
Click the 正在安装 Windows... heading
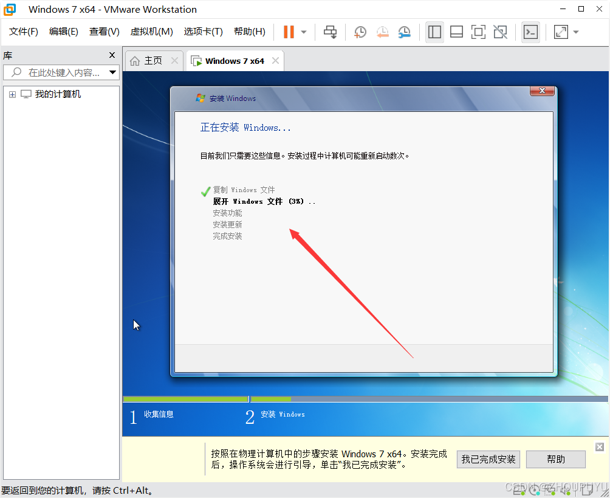coord(245,128)
